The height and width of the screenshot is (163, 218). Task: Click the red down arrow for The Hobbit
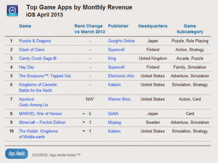tap(84, 131)
